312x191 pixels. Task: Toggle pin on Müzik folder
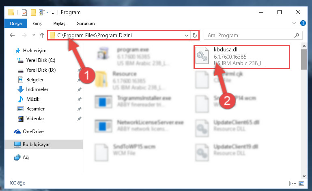point(79,99)
